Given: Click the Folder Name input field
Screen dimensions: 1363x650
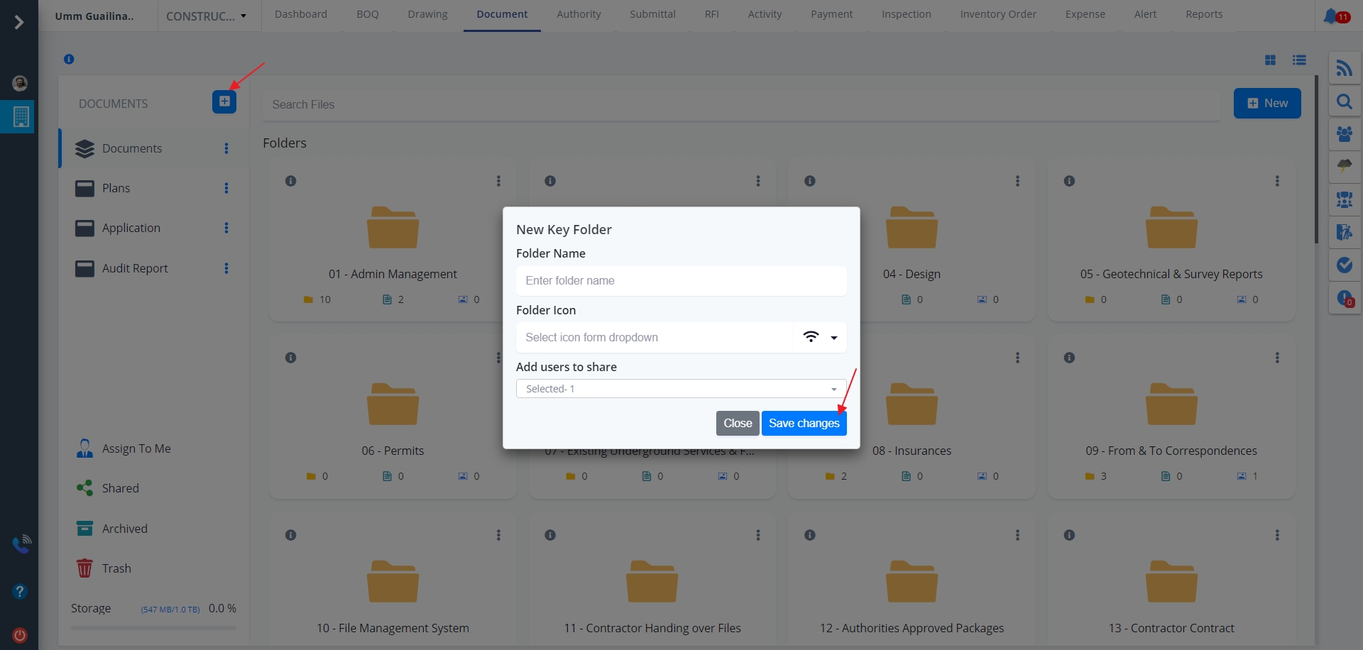Looking at the screenshot, I should point(681,281).
